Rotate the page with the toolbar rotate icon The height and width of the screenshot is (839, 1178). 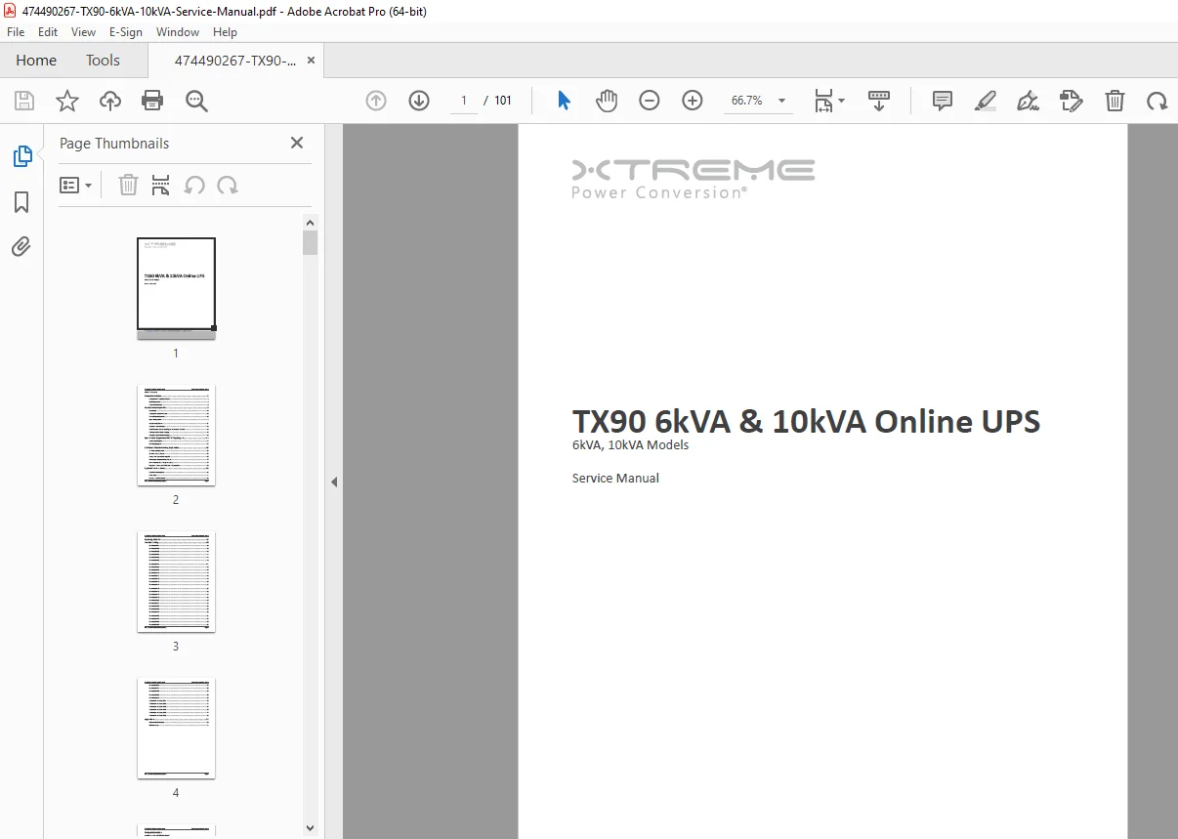click(1157, 101)
